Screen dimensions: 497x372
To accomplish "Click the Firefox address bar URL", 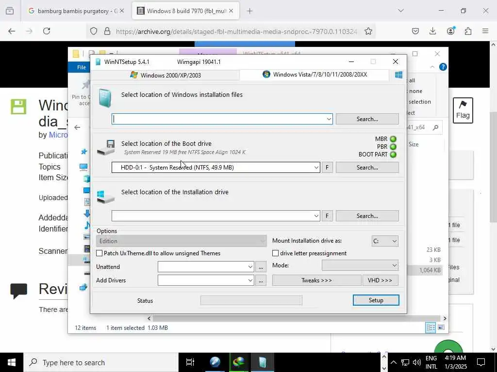I will (236, 31).
